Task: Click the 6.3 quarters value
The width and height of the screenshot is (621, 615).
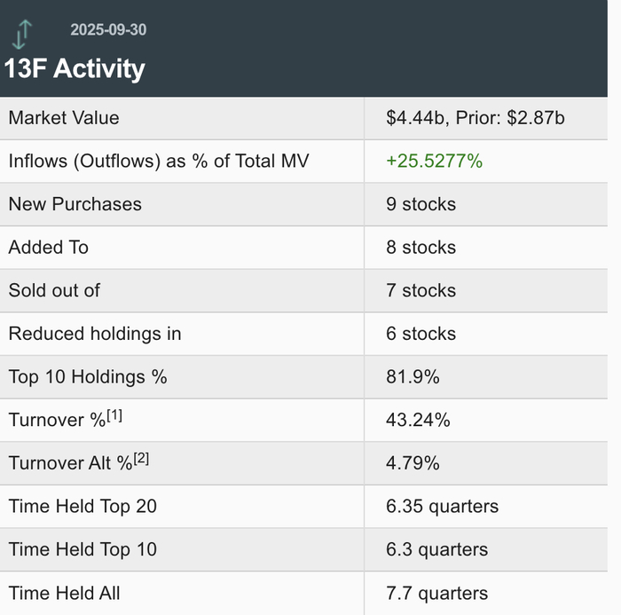Action: click(436, 550)
